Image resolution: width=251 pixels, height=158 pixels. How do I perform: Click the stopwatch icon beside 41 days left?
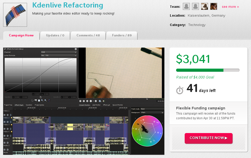[x=180, y=90]
